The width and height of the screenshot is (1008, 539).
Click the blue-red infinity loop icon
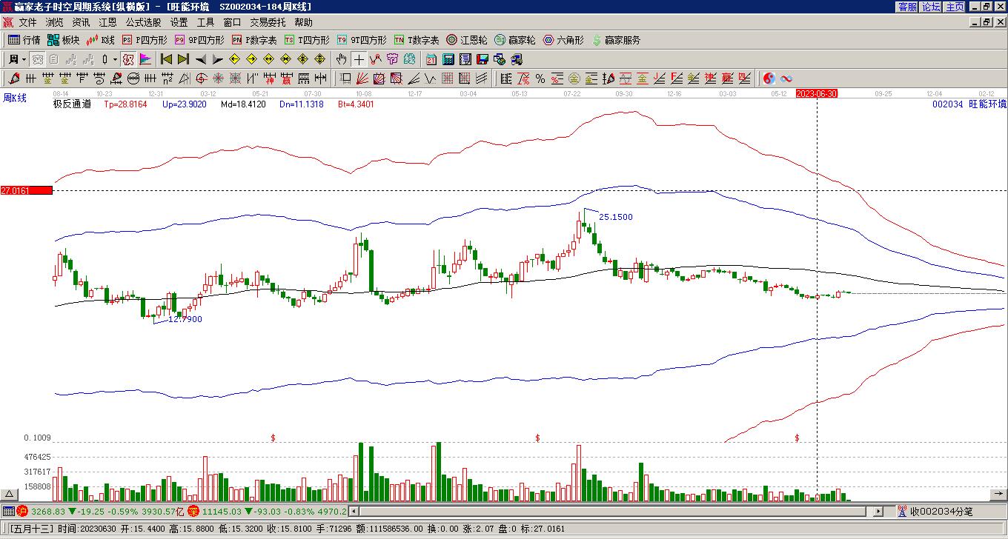pos(786,78)
